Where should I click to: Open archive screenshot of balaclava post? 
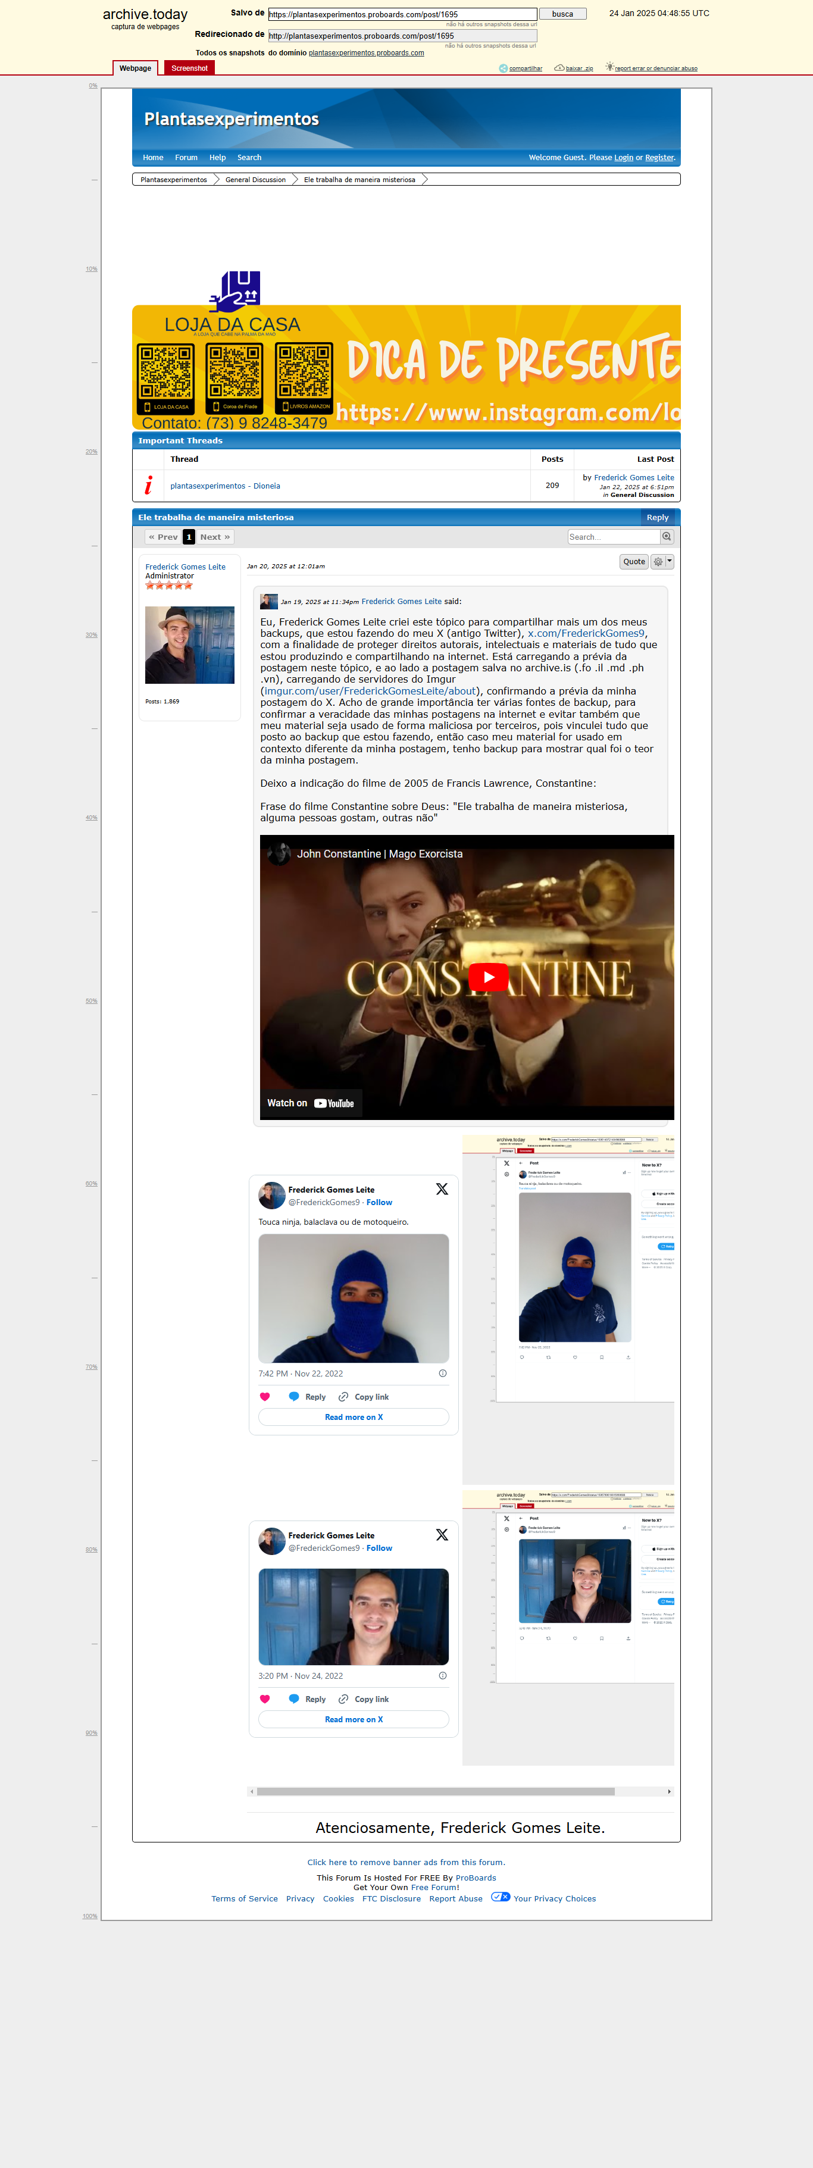568,1309
